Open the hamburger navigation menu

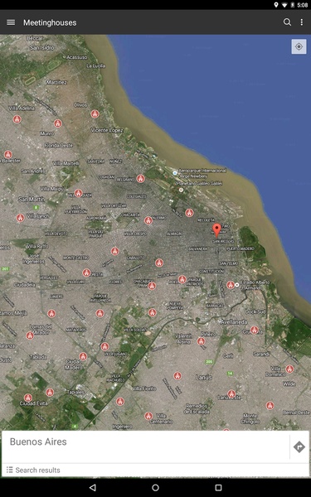tap(11, 22)
